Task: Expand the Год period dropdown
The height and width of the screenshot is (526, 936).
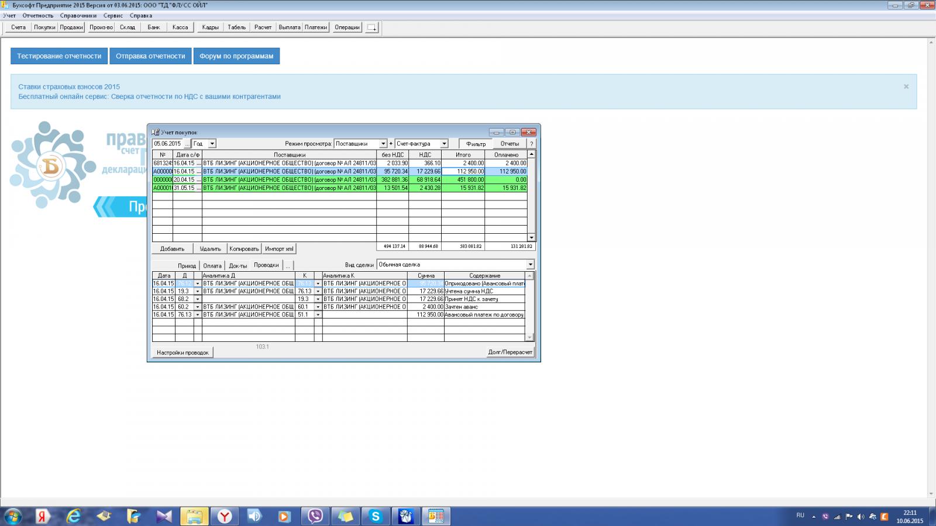Action: (x=212, y=144)
